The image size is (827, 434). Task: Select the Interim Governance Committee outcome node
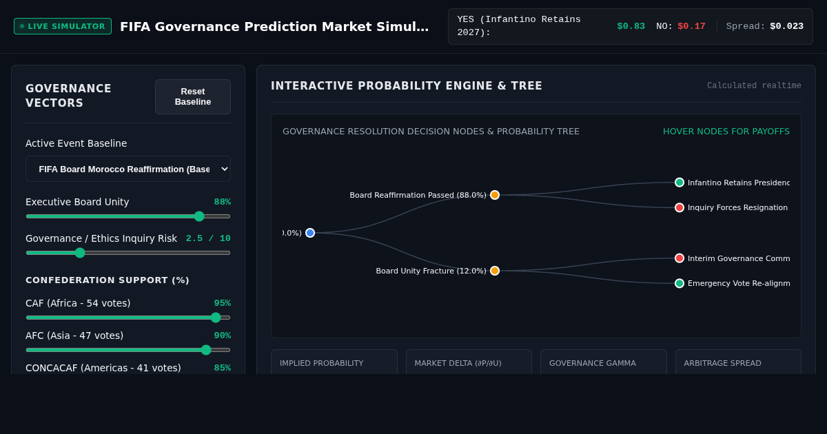680,258
